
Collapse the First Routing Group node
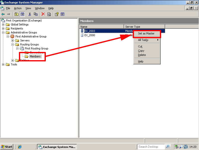17,48
